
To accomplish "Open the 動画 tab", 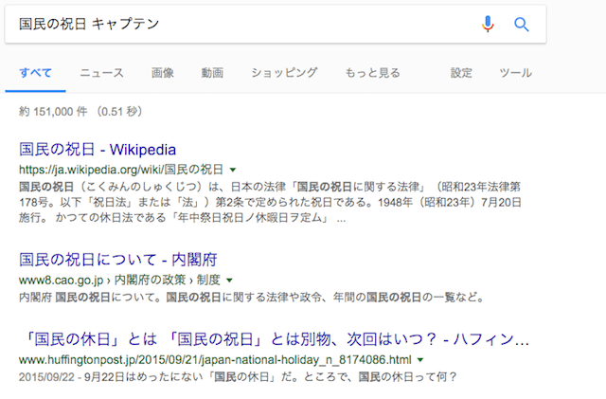I will [x=212, y=73].
